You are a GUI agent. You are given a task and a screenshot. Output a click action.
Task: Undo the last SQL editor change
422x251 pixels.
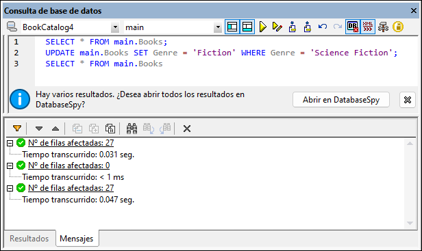tap(323, 27)
